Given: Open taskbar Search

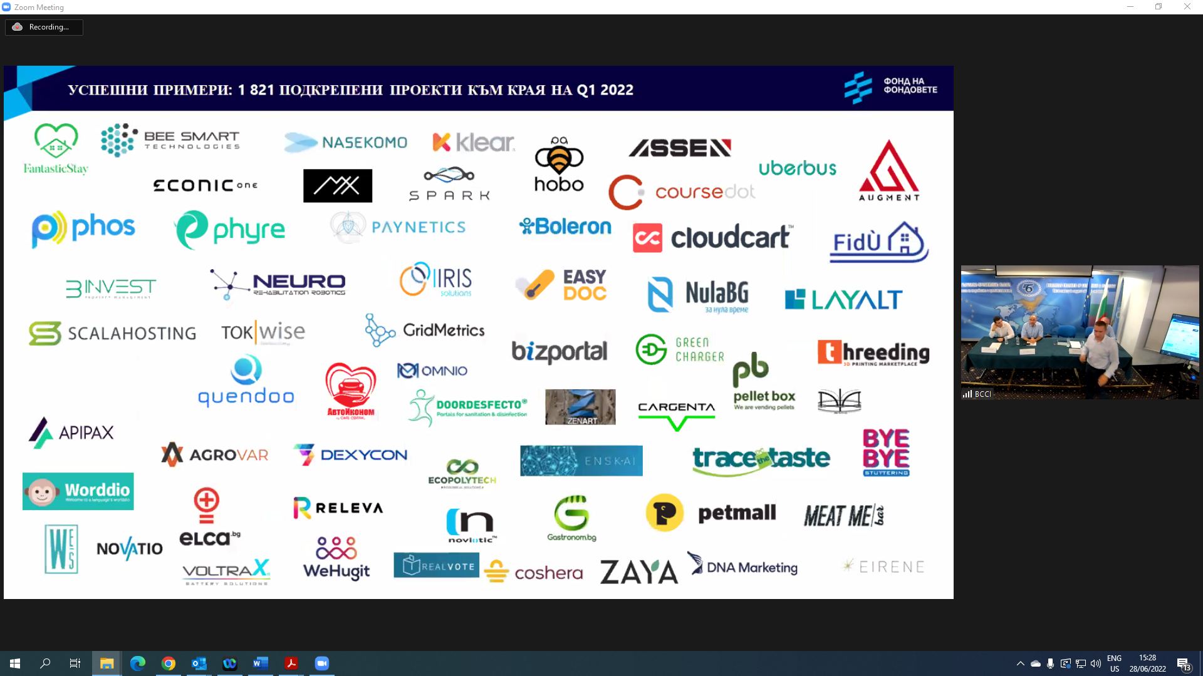Looking at the screenshot, I should pos(45,663).
